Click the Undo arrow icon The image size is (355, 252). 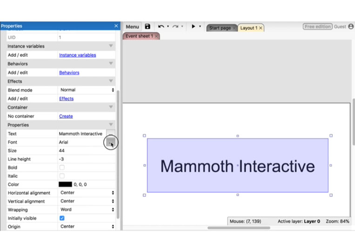click(161, 27)
